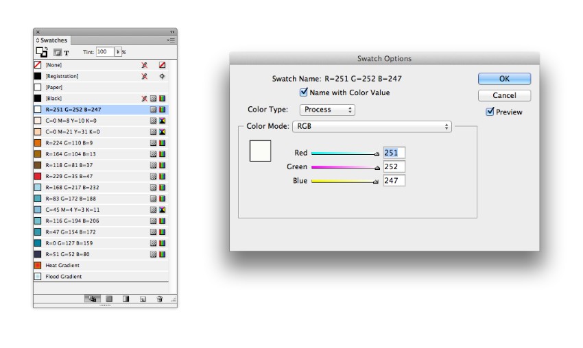Open the Color Mode RGB dropdown

pyautogui.click(x=372, y=126)
